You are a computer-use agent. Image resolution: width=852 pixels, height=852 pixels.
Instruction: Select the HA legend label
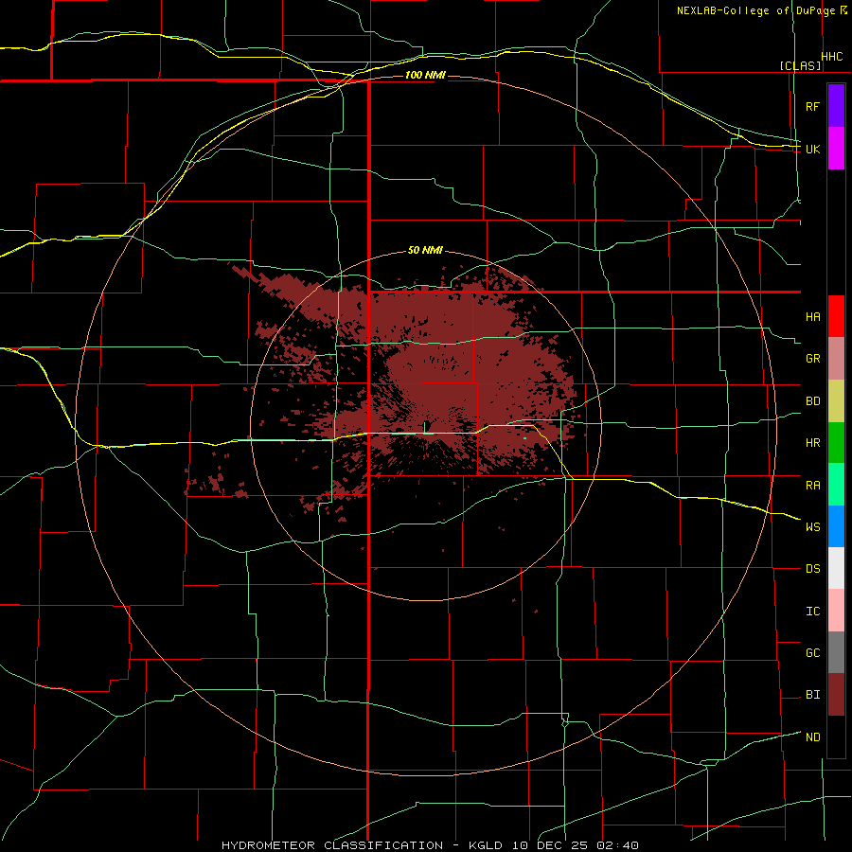point(812,317)
